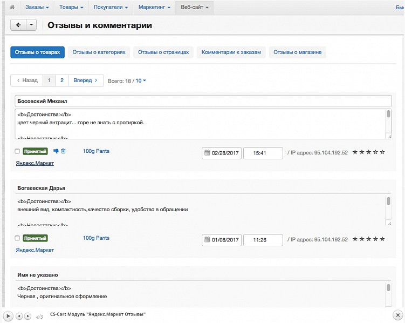This screenshot has height=323, width=405.
Task: Edit the time field 15:41
Action: point(263,153)
